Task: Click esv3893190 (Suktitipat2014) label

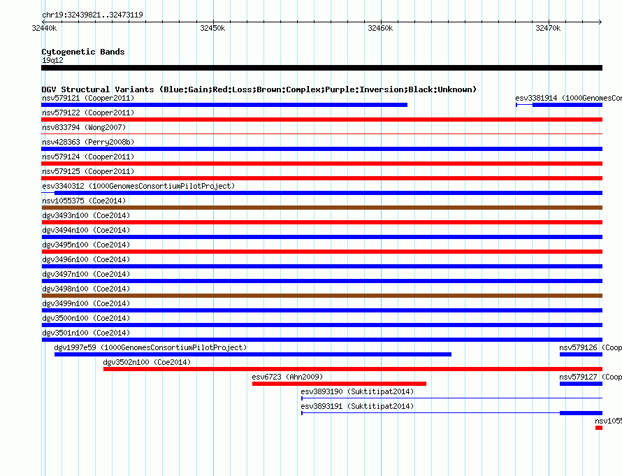Action: [357, 391]
